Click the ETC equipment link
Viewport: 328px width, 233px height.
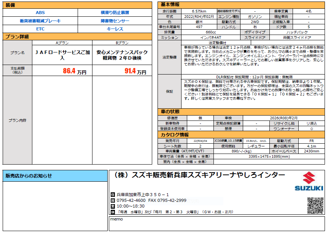tap(40, 29)
